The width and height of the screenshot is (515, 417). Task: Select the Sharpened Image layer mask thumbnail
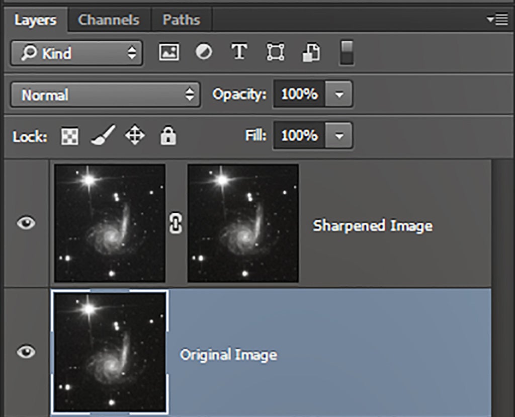(x=243, y=223)
